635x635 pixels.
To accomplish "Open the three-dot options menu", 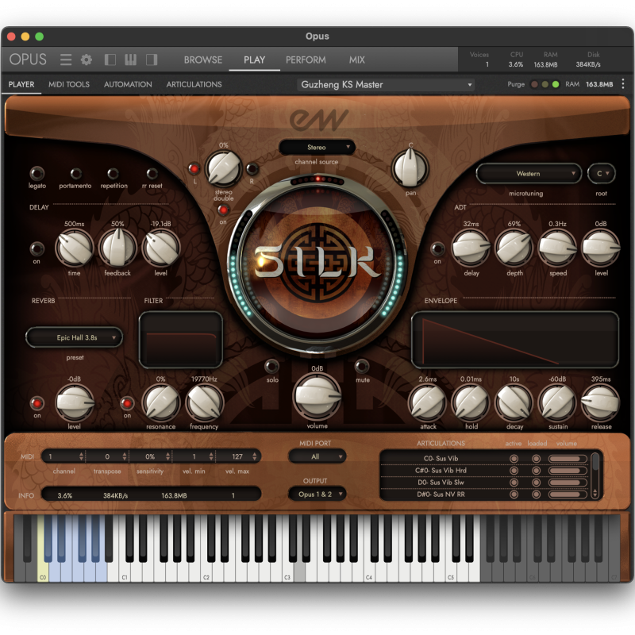I will click(x=623, y=84).
